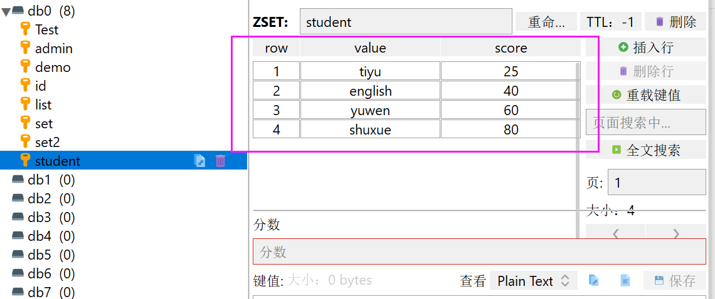
Task: Select the score 60 cell
Action: pyautogui.click(x=511, y=109)
